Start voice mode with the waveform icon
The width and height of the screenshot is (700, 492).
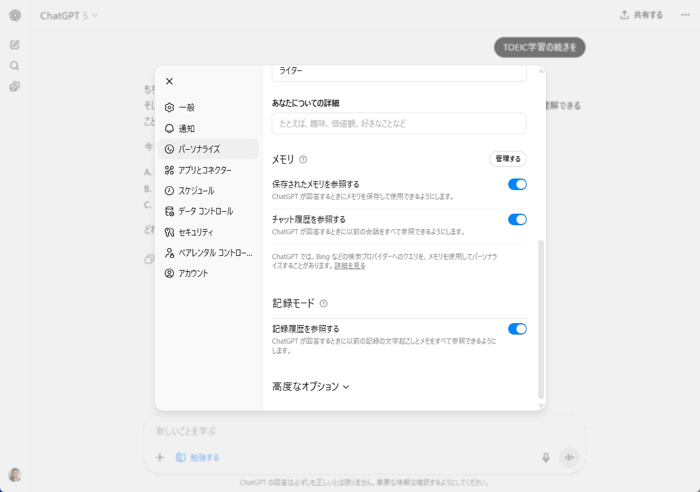569,457
